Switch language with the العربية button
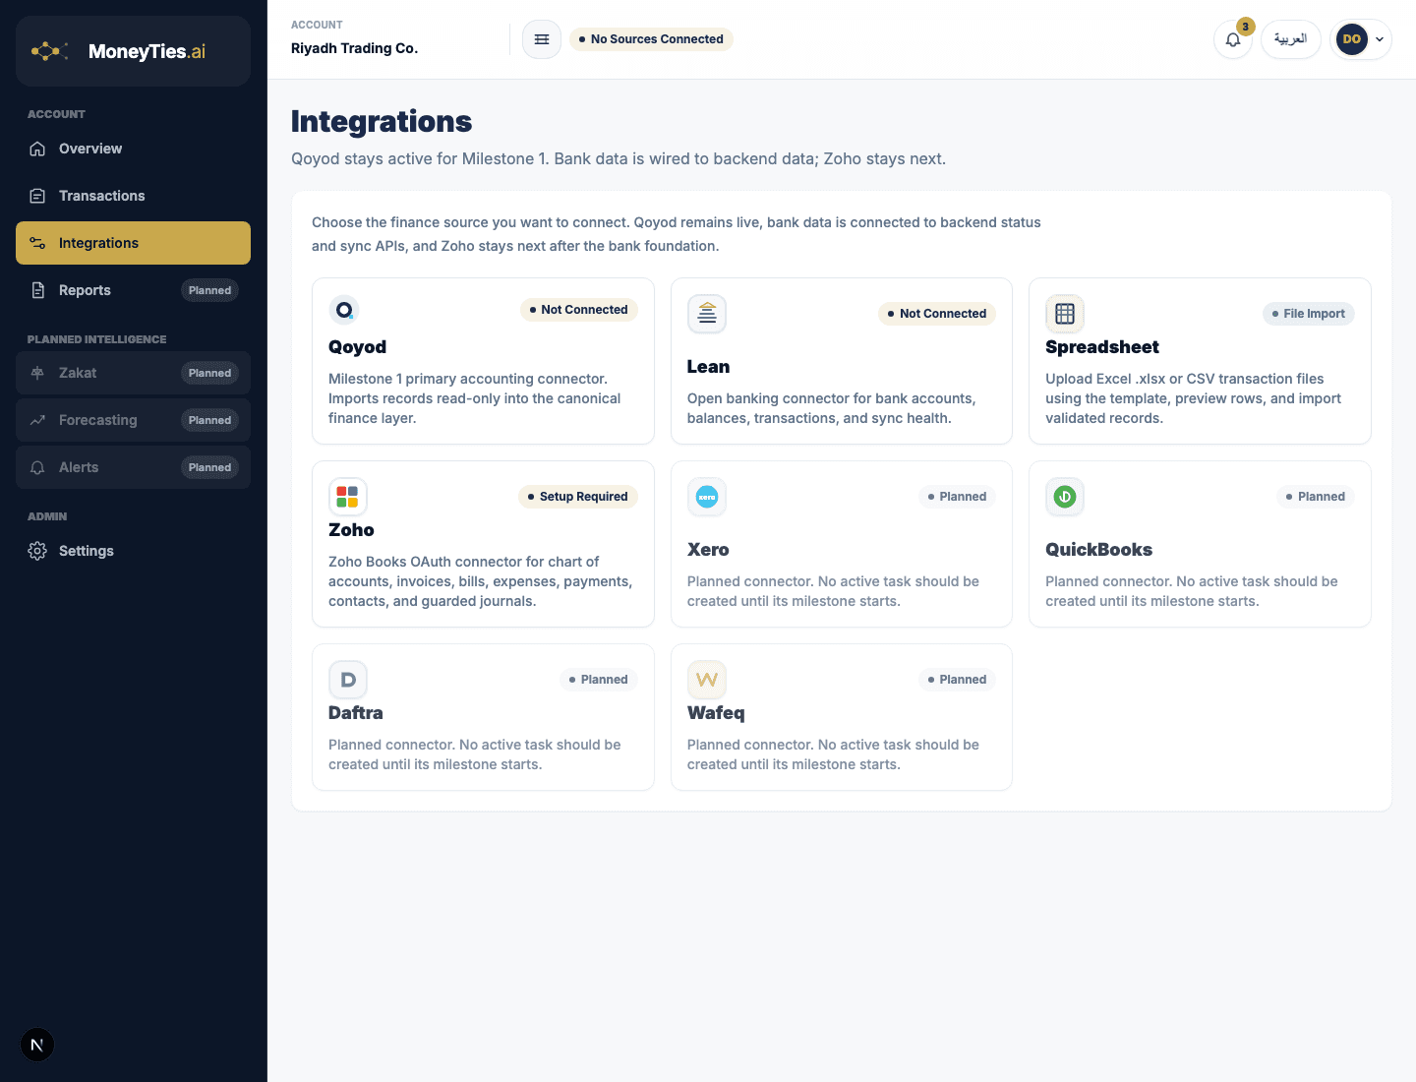Viewport: 1416px width, 1082px height. 1291,39
